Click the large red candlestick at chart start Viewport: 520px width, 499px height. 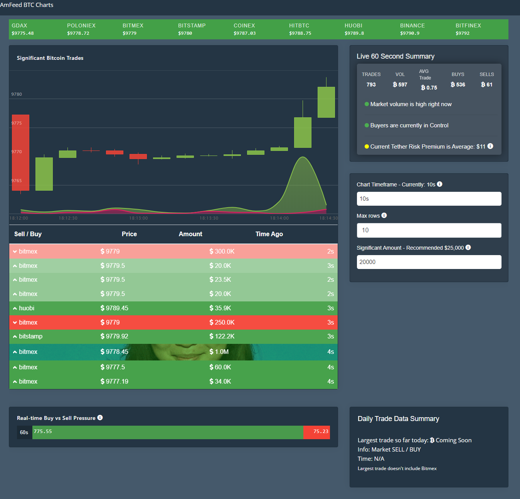[x=20, y=152]
